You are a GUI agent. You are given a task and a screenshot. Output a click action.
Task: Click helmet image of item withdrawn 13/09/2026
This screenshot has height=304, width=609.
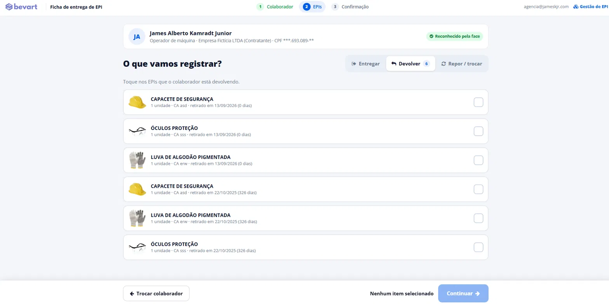[x=137, y=102]
